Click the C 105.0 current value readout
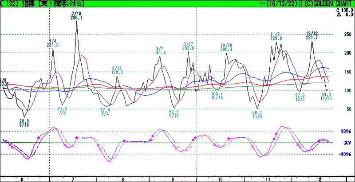This screenshot has width=355, height=182. (343, 9)
